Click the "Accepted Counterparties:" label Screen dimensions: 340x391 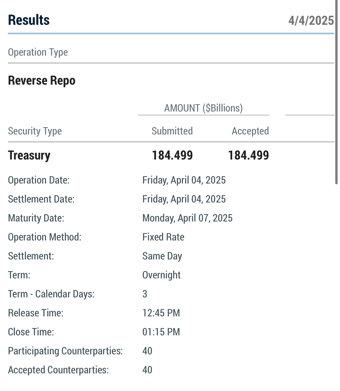click(x=59, y=370)
